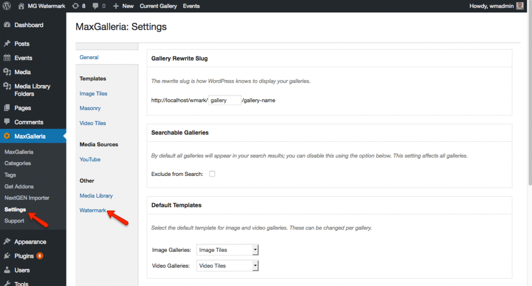Open the Tags submenu link
The image size is (532, 286).
10,175
